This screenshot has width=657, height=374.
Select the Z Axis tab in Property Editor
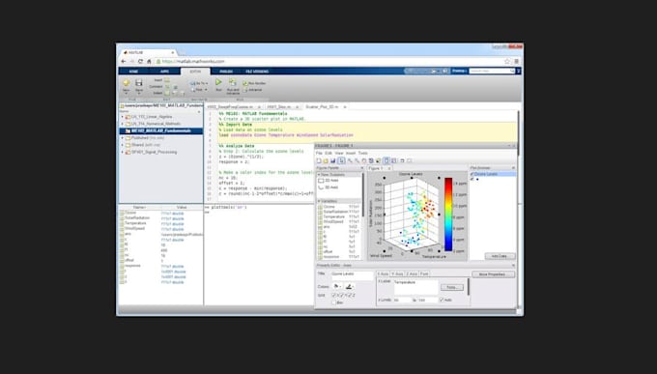(x=412, y=273)
